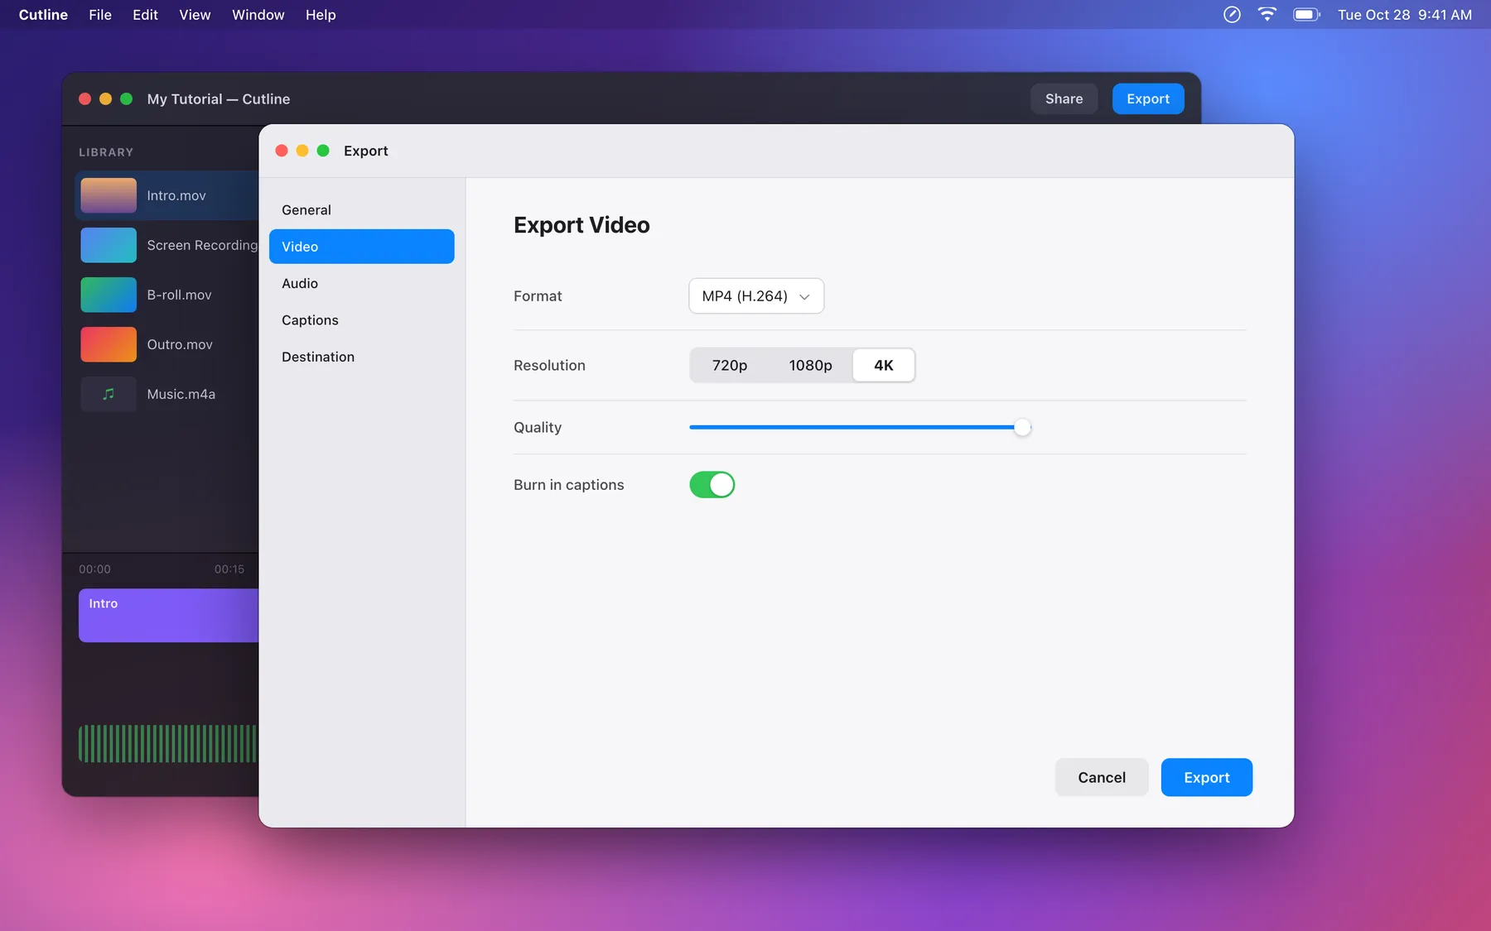Switch to the Video section
The width and height of the screenshot is (1491, 931).
[x=361, y=247]
